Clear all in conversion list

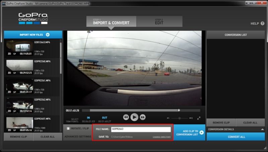coord(250,123)
